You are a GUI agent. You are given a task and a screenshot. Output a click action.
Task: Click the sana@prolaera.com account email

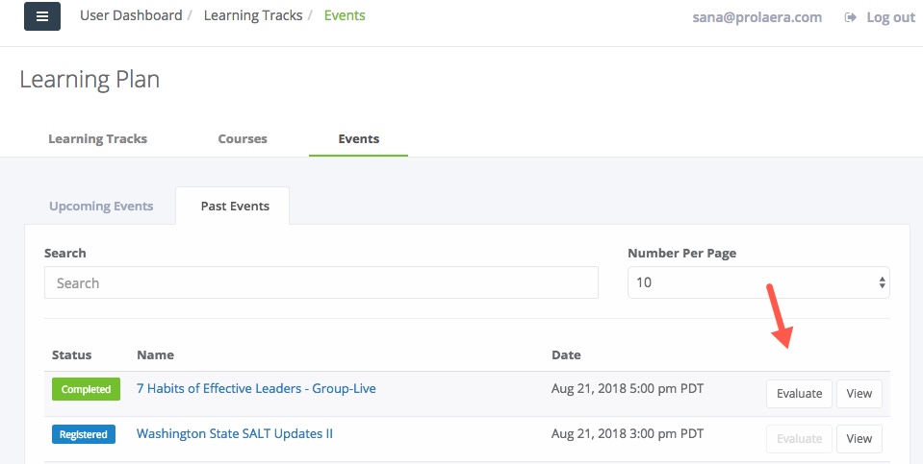757,17
